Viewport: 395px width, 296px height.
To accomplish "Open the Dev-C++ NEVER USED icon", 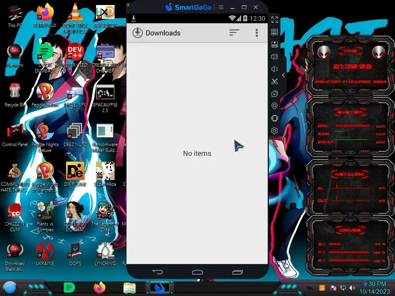I will pos(75,52).
